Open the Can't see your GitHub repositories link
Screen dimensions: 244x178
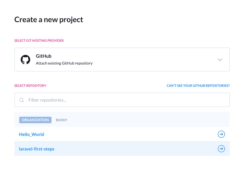pyautogui.click(x=198, y=86)
